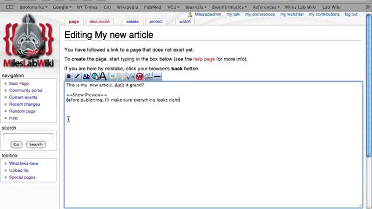Apply italic text formatting
Screen dimensions: 372x209
(x=77, y=77)
